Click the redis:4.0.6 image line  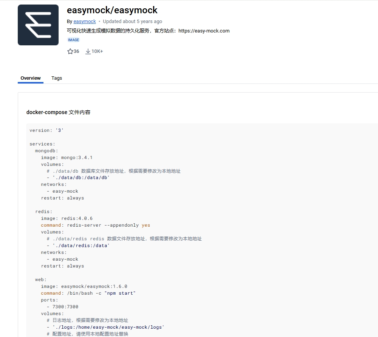tap(66, 218)
